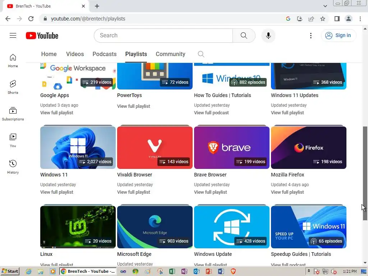Close the BrenTech - YouTube tab

[83, 6]
